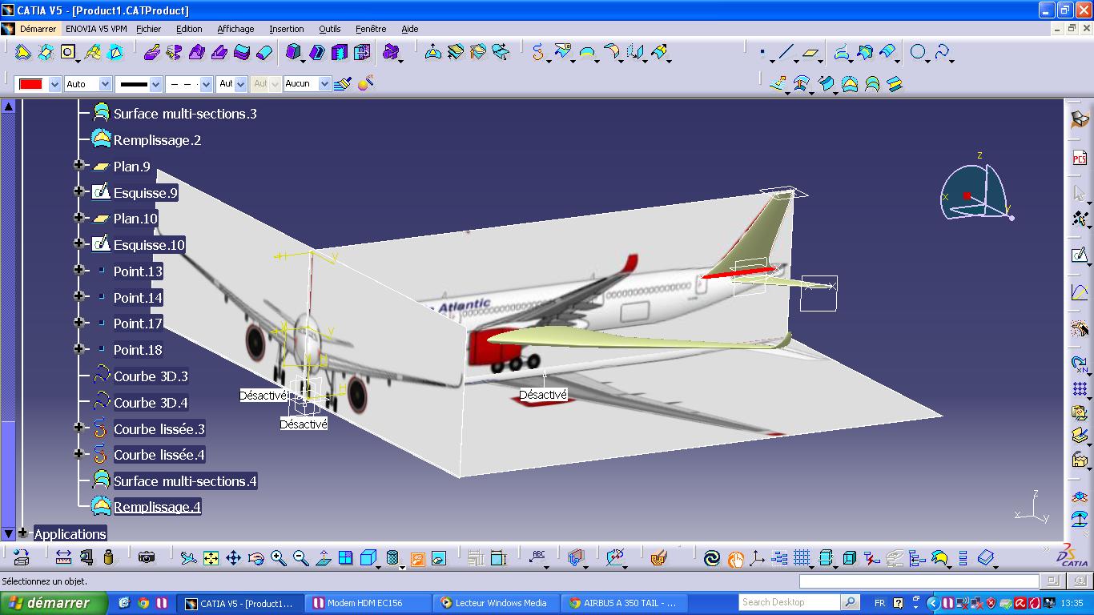Select the Plane creation tool

(810, 53)
